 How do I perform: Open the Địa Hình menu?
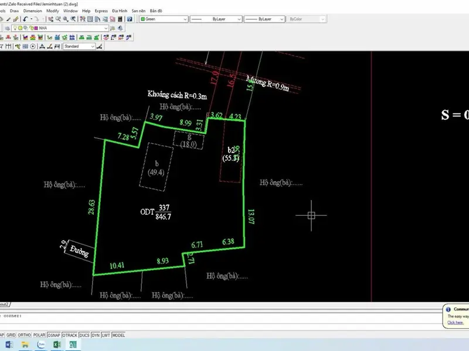click(120, 11)
